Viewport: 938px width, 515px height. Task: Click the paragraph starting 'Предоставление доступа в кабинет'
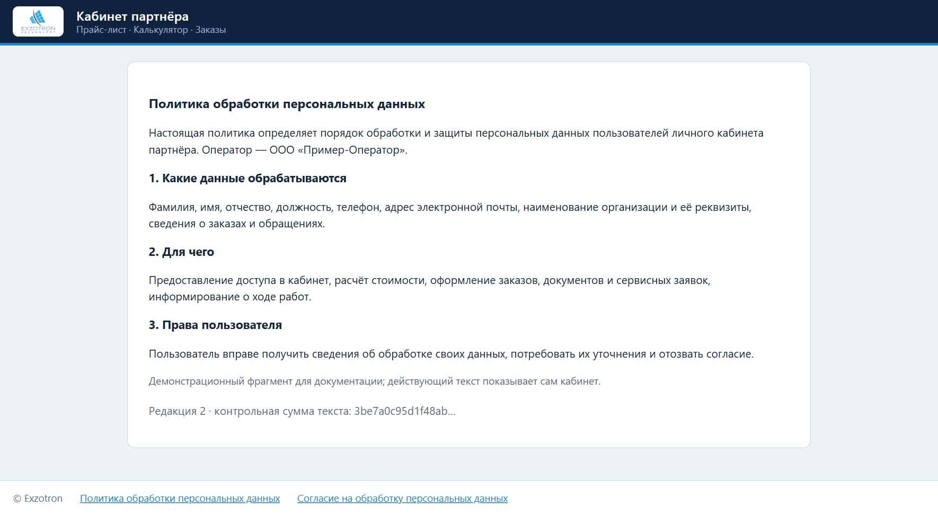430,288
